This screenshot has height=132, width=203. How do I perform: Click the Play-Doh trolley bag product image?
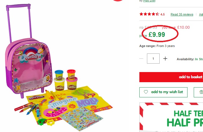click(59, 67)
